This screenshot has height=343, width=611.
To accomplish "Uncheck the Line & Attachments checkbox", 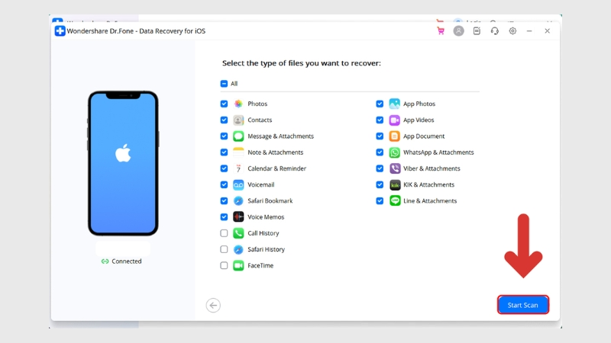I will pos(380,201).
